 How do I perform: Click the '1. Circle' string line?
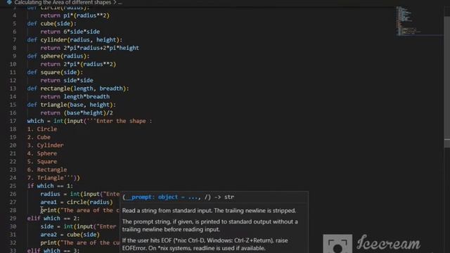(42, 129)
